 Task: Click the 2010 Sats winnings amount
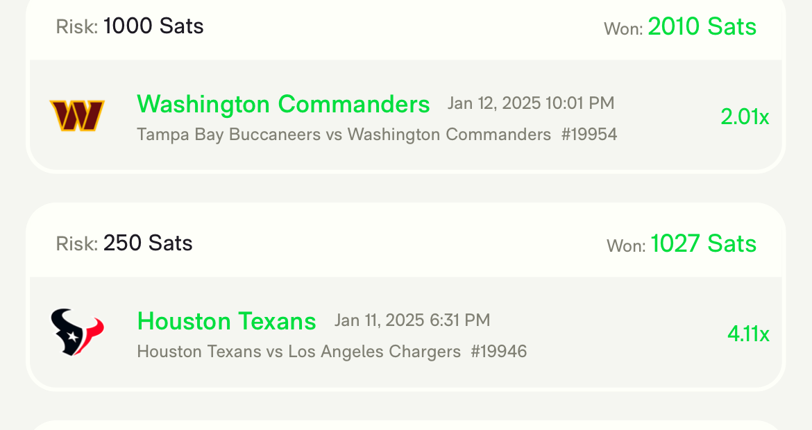[x=702, y=27]
